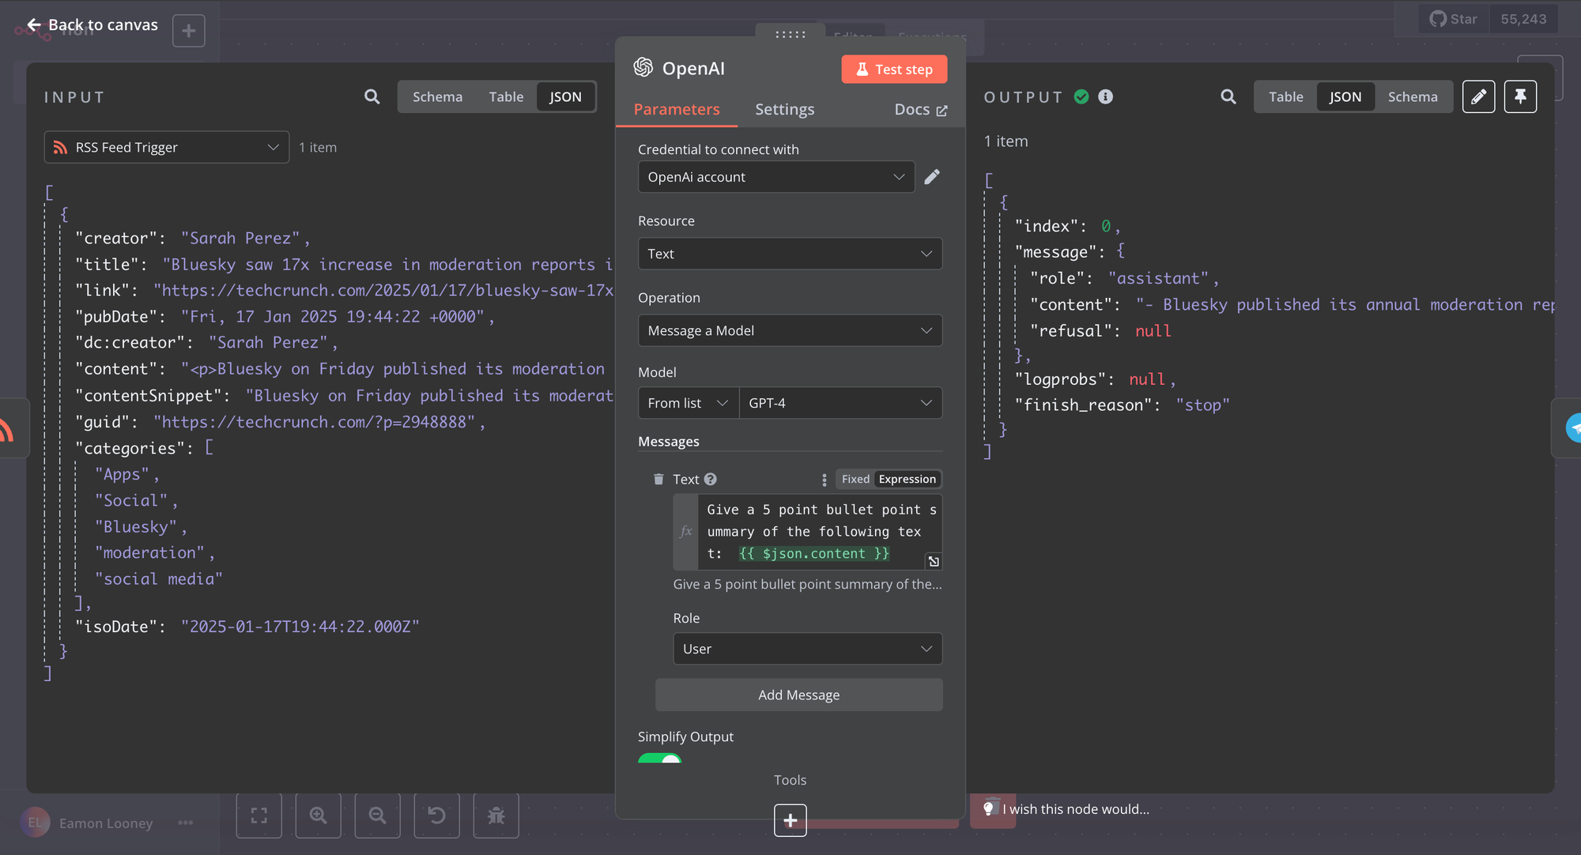Switch output view to Schema

1413,96
